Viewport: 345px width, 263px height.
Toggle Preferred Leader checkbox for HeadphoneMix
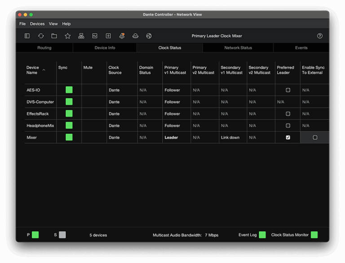[288, 126]
